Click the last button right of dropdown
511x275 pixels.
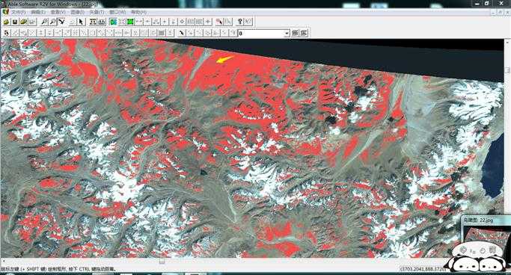[x=304, y=33]
